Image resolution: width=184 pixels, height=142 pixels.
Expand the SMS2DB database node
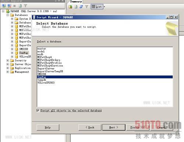(x=12, y=49)
